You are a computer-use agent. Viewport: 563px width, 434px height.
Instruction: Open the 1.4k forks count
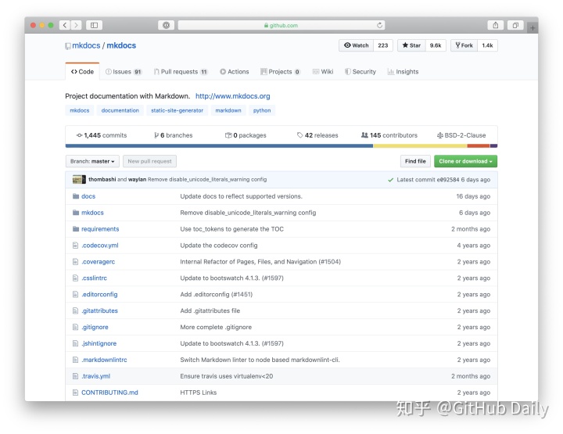(487, 45)
